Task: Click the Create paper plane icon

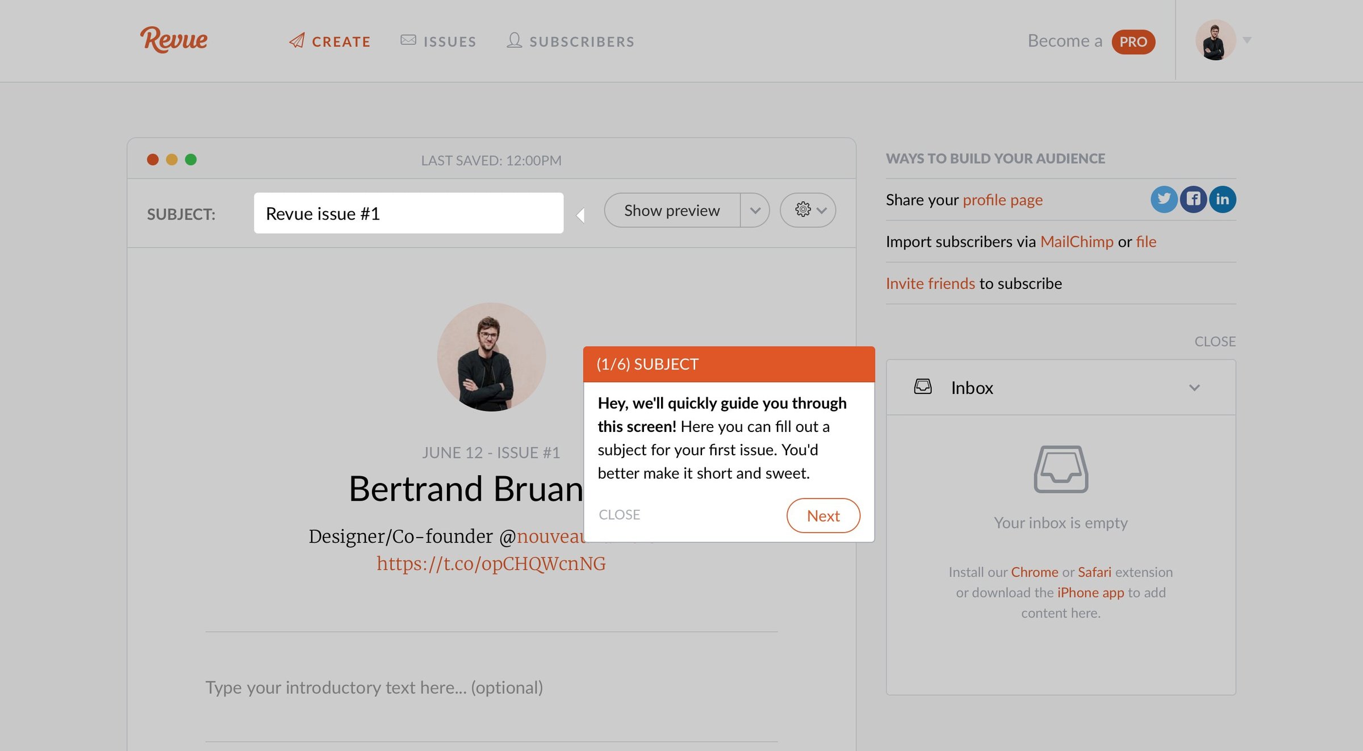Action: 296,40
